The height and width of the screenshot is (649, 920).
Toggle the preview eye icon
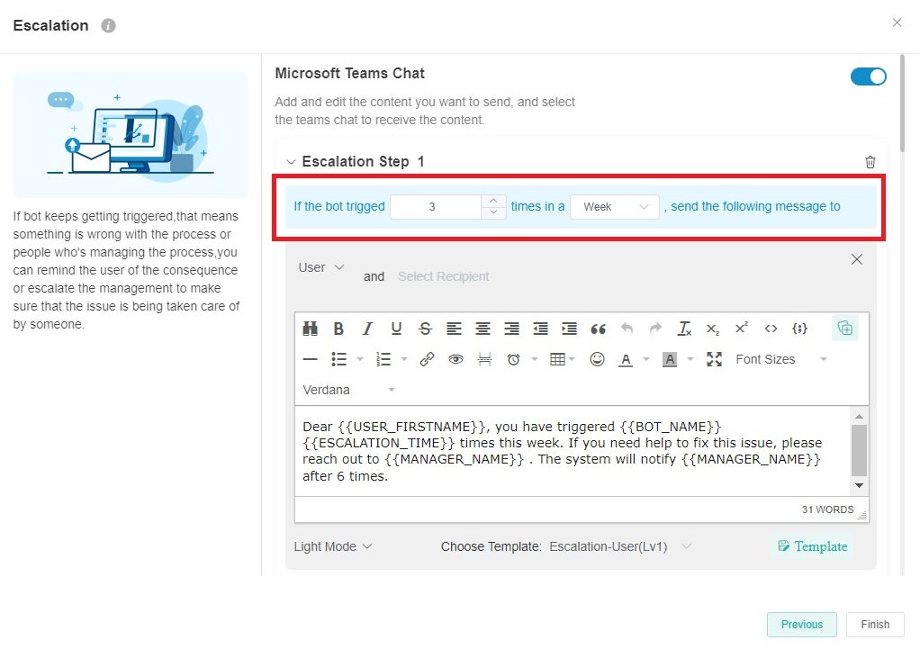(x=456, y=359)
